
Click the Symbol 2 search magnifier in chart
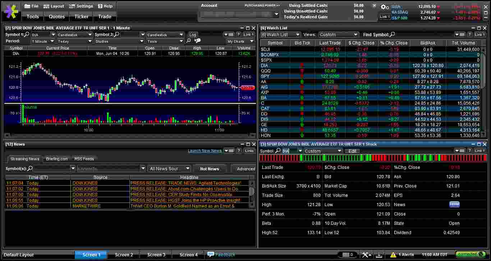tap(117, 35)
